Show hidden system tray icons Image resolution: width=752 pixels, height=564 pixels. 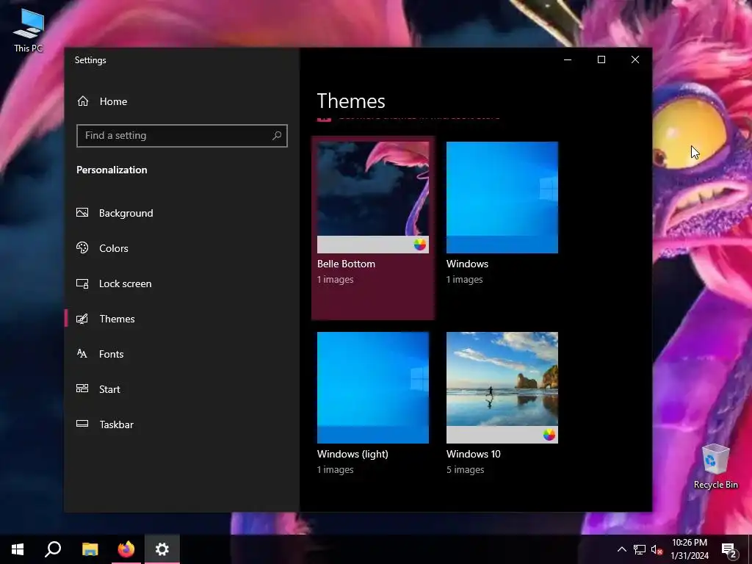point(621,549)
